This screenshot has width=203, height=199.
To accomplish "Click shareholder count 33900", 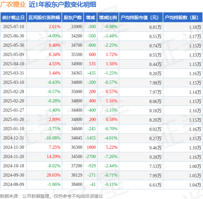I will click(x=77, y=27).
